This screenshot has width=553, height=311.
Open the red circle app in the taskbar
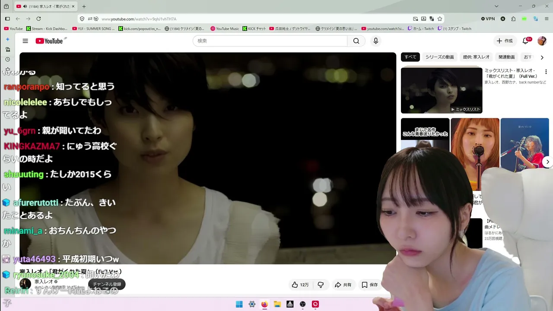pyautogui.click(x=315, y=304)
